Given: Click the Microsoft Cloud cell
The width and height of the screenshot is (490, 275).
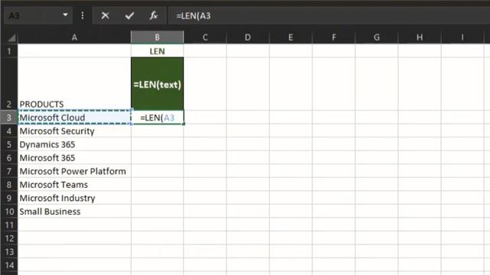Looking at the screenshot, I should 74,118.
